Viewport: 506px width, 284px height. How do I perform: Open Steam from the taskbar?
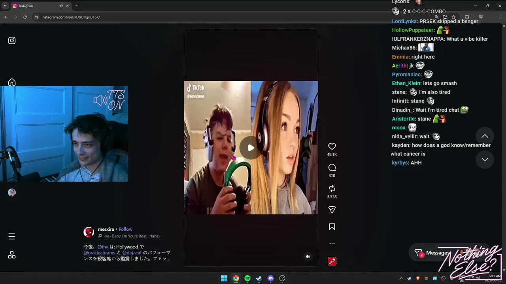[259, 278]
